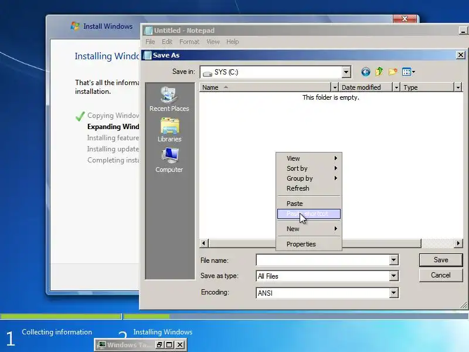Open the View submenu in context menu
This screenshot has width=469, height=352.
coord(309,158)
